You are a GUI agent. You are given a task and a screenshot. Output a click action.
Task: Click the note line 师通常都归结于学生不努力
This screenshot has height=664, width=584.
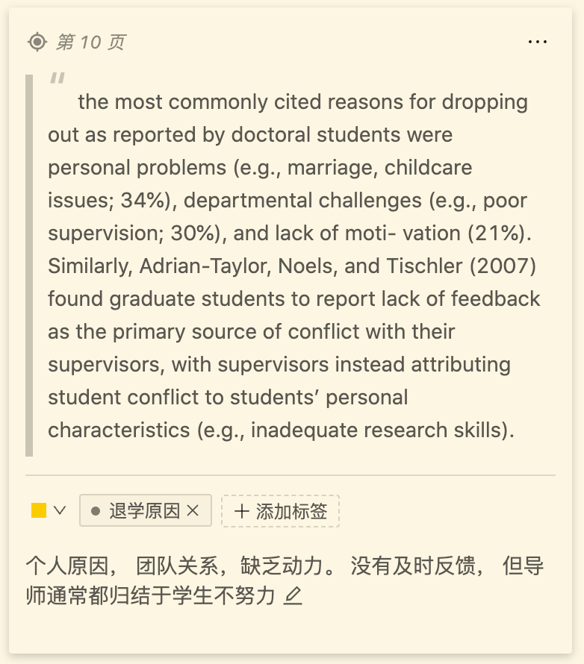click(x=150, y=596)
